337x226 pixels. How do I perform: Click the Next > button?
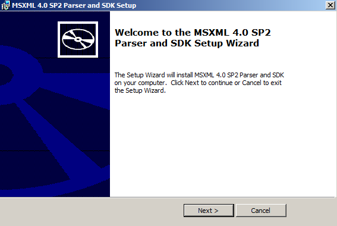209,211
